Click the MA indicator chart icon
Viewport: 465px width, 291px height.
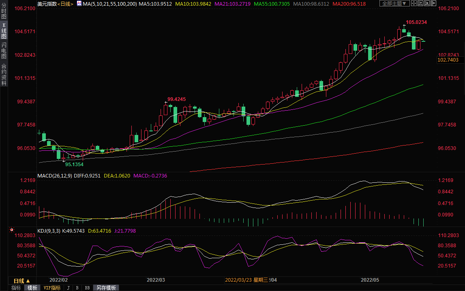(79, 4)
